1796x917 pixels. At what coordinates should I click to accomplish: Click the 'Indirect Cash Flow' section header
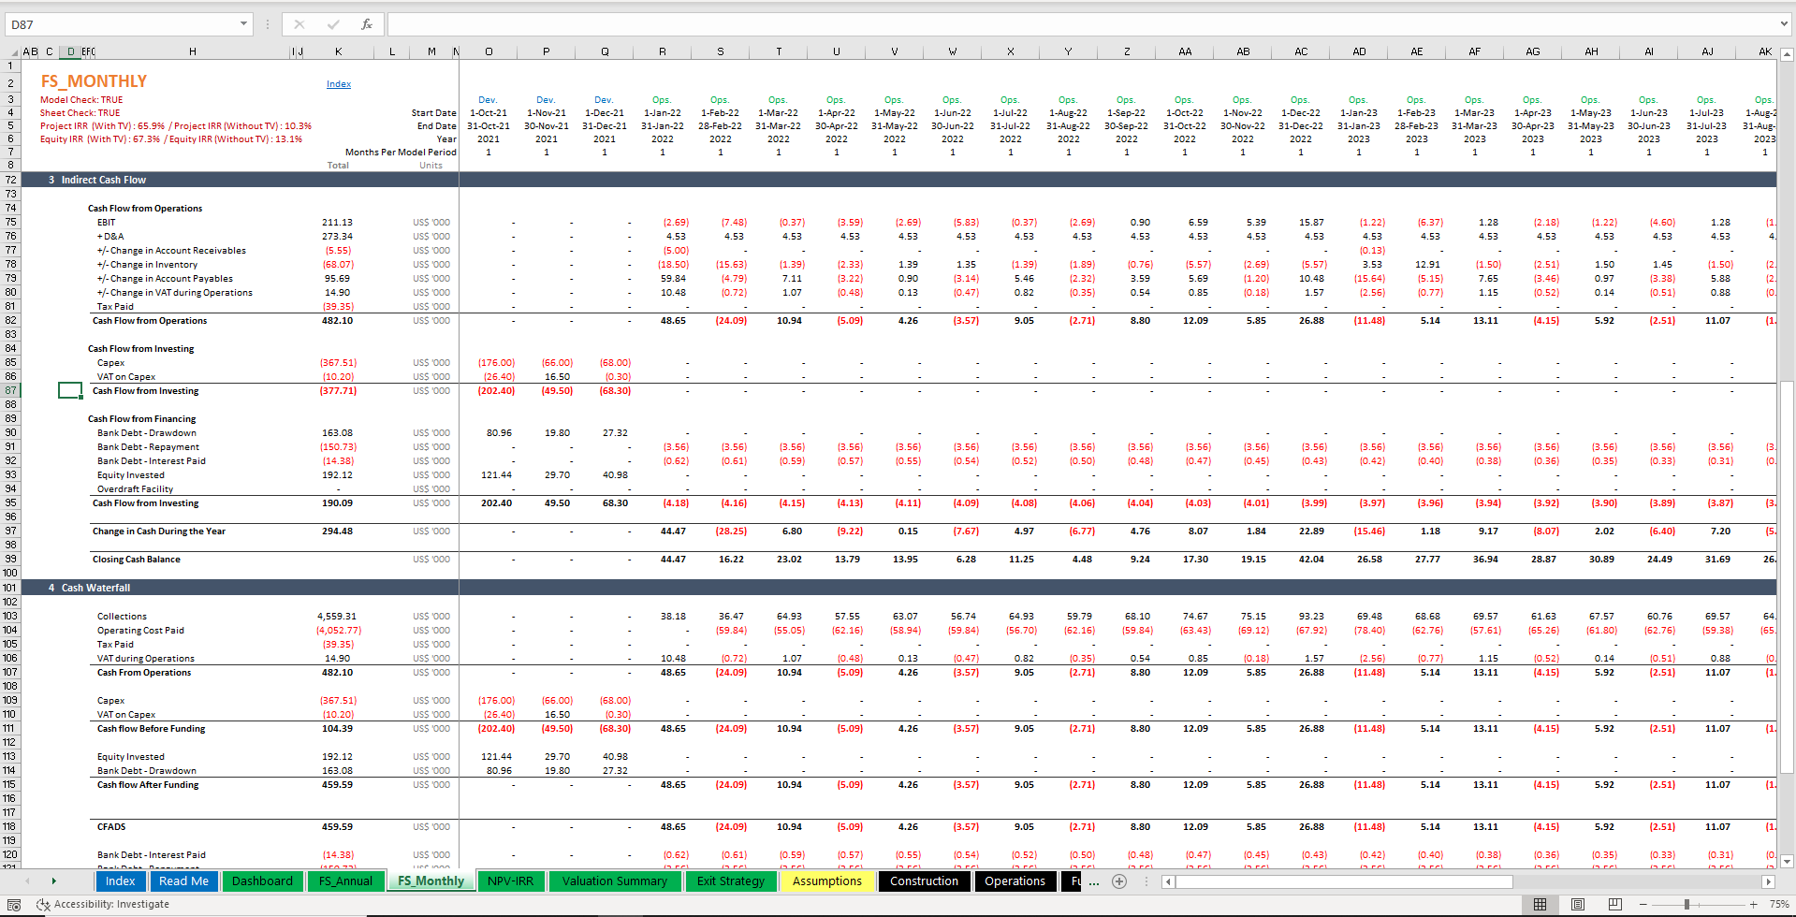click(x=104, y=180)
